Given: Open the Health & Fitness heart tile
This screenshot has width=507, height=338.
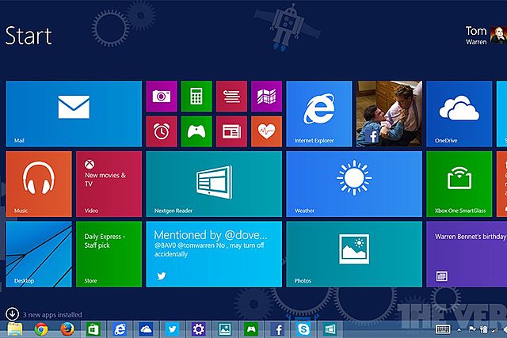Looking at the screenshot, I should (x=266, y=131).
